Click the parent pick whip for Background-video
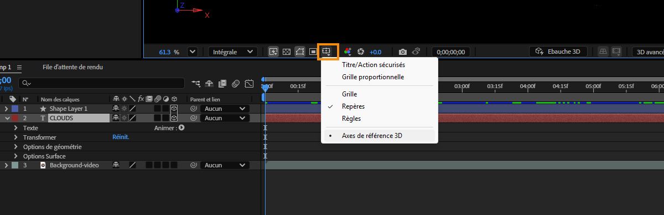The image size is (664, 215). click(x=194, y=165)
